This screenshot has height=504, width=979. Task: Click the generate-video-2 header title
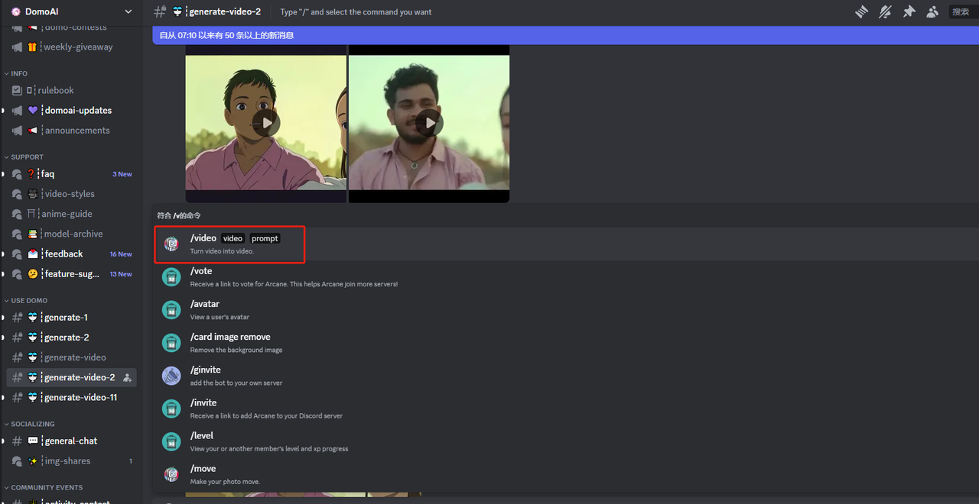(224, 11)
